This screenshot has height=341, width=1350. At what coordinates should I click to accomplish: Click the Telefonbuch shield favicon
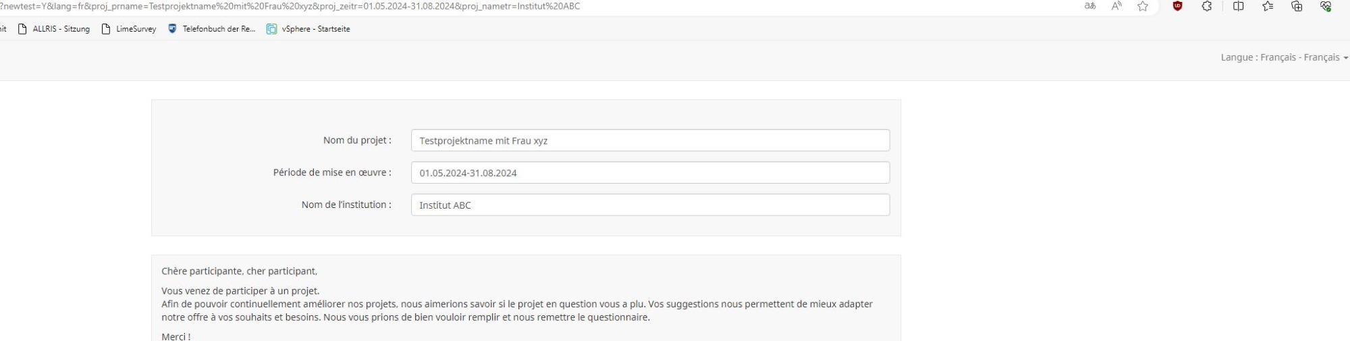point(172,29)
